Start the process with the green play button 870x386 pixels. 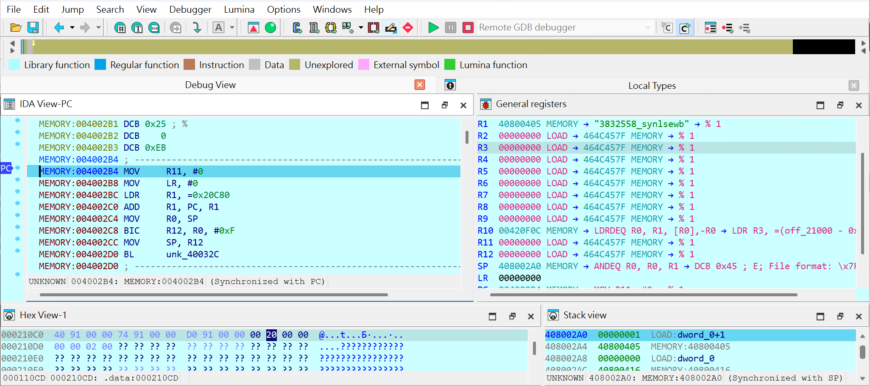pos(433,28)
